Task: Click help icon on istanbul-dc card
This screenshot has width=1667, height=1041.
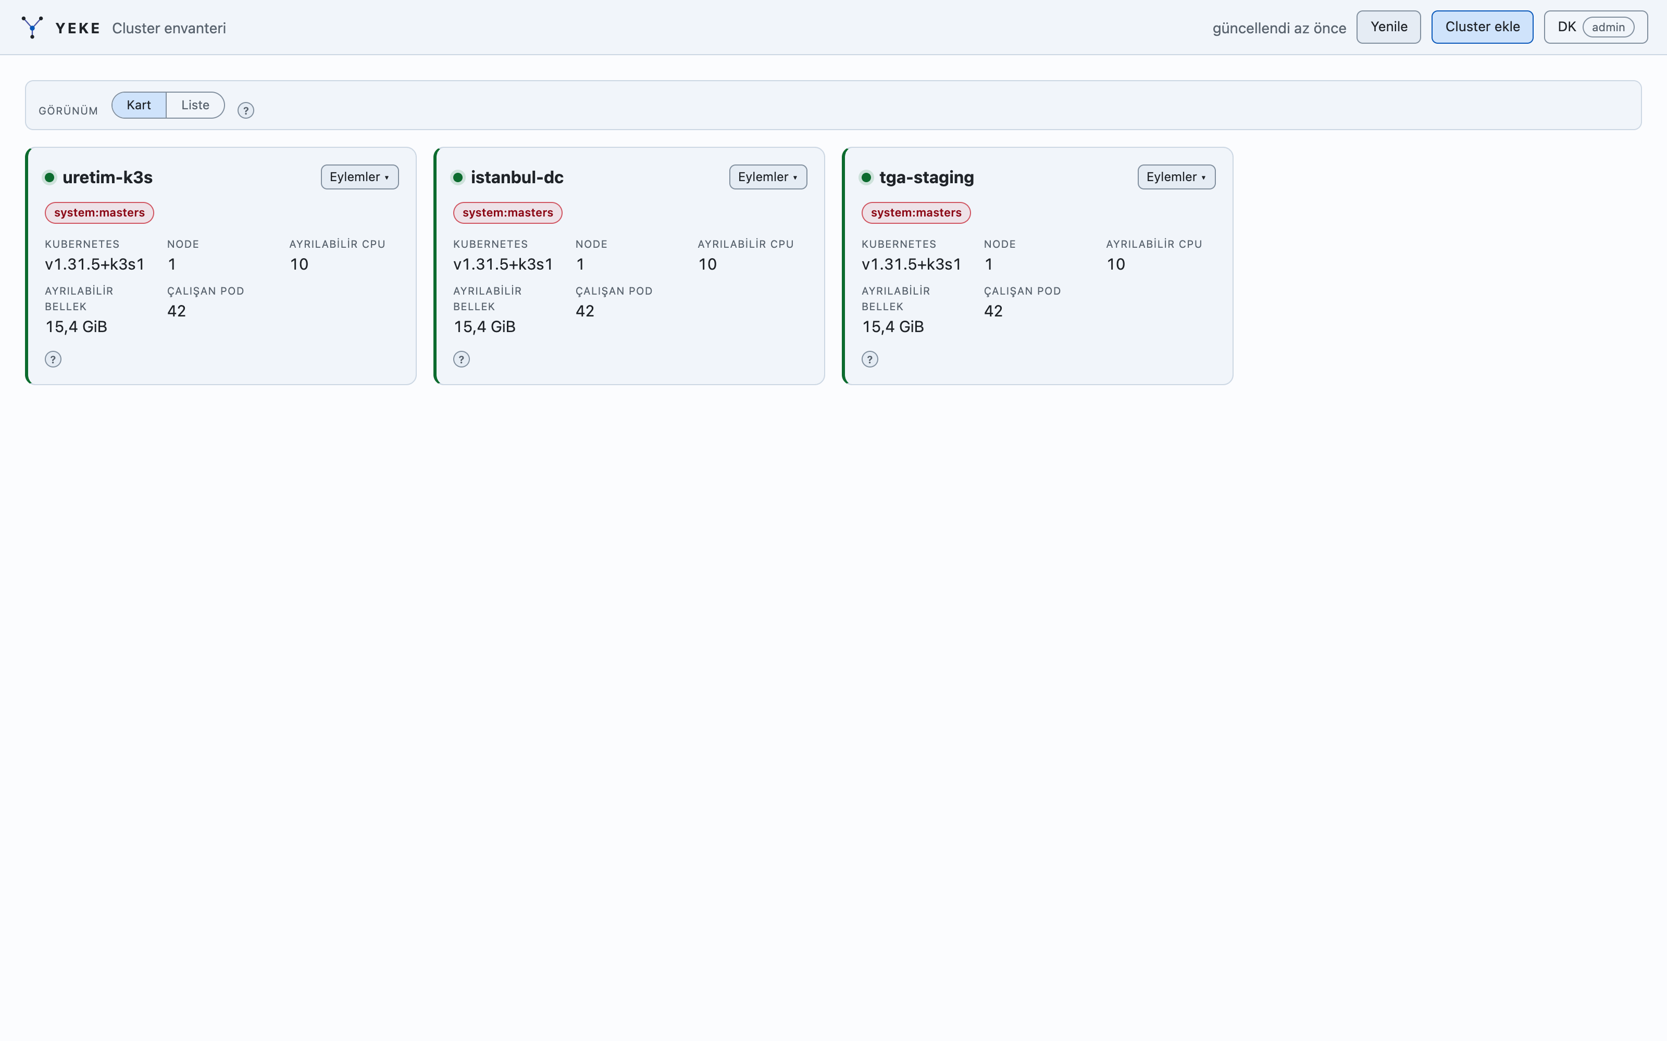Action: [462, 359]
